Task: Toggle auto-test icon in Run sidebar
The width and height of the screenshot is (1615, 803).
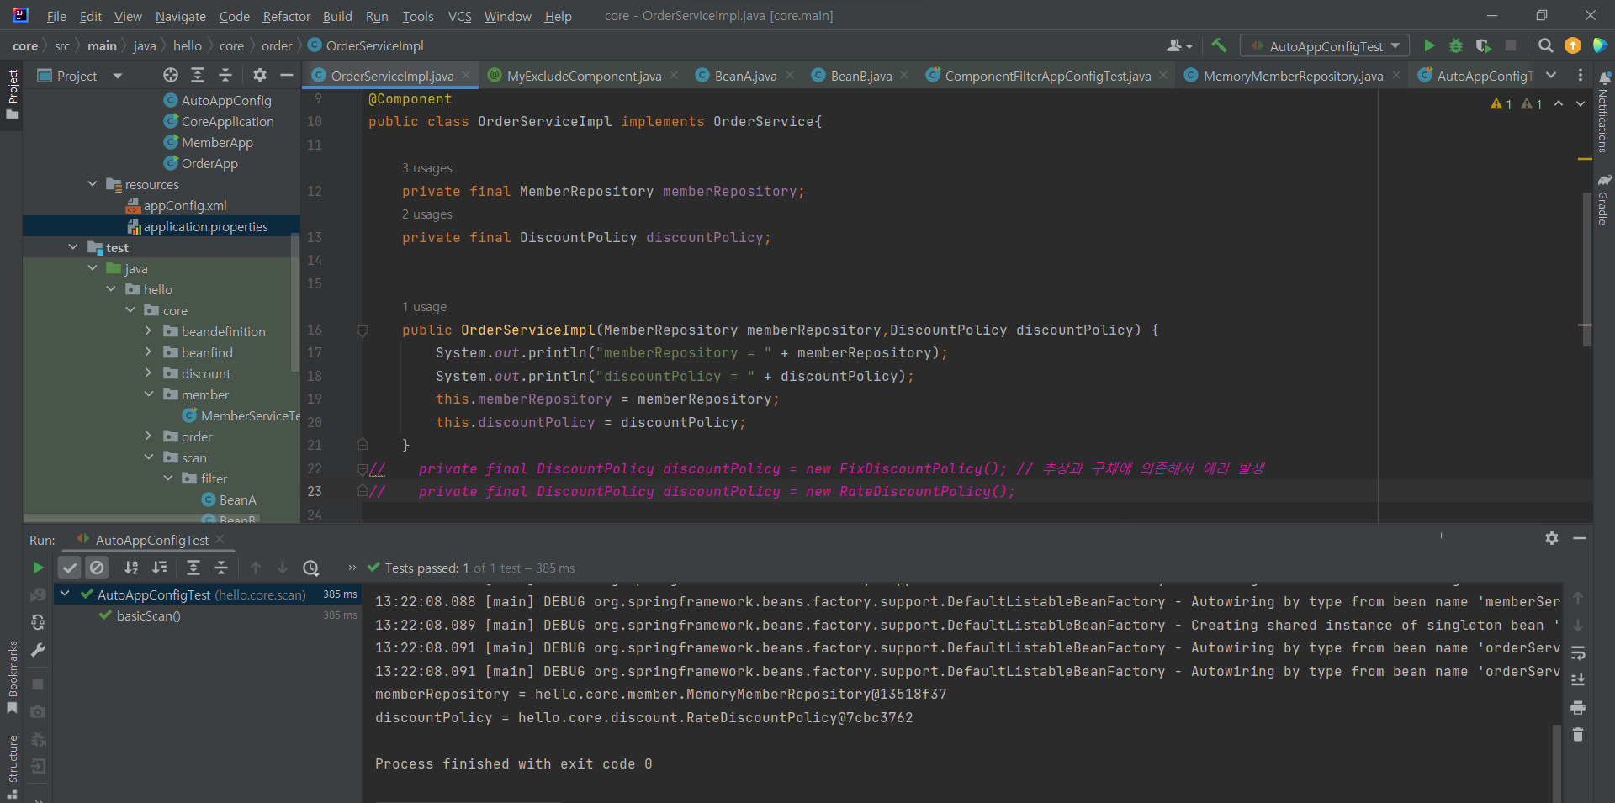Action: click(38, 622)
